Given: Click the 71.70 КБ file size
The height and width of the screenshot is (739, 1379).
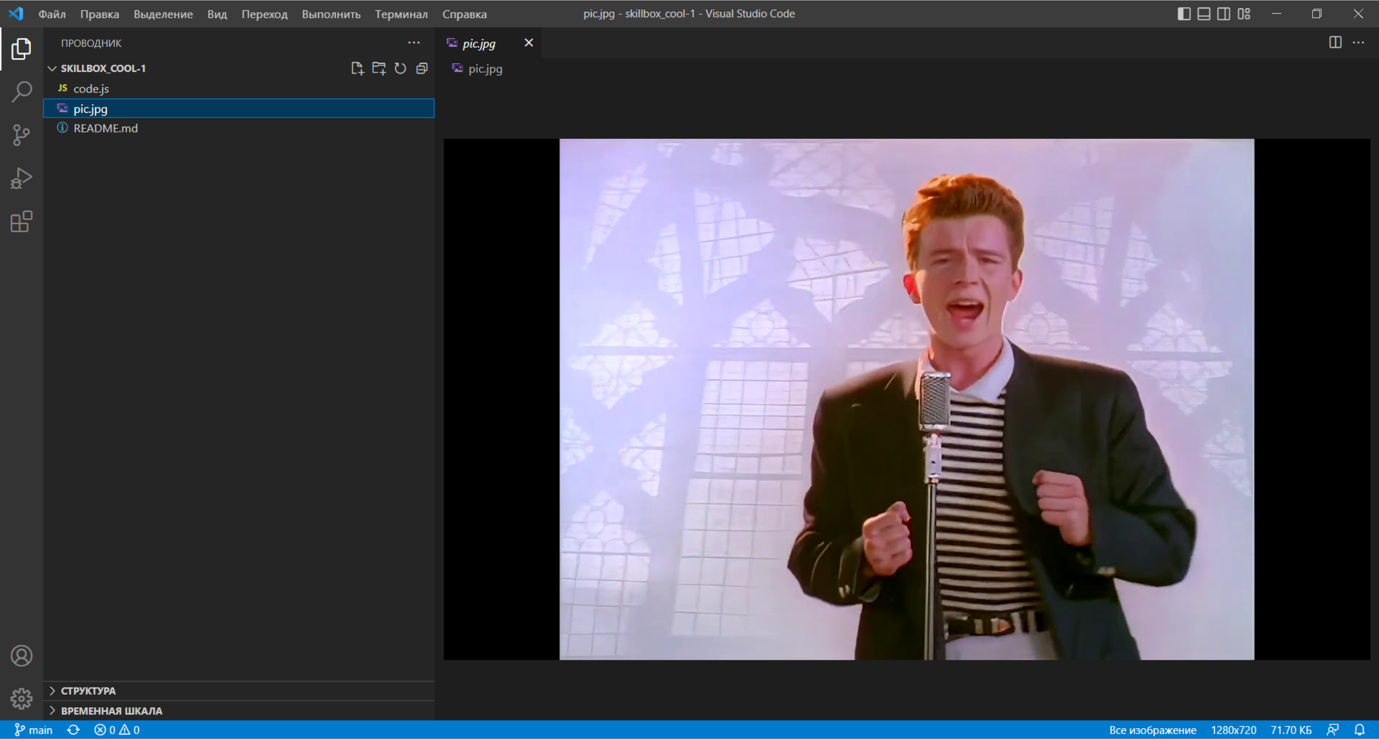Looking at the screenshot, I should tap(1291, 730).
